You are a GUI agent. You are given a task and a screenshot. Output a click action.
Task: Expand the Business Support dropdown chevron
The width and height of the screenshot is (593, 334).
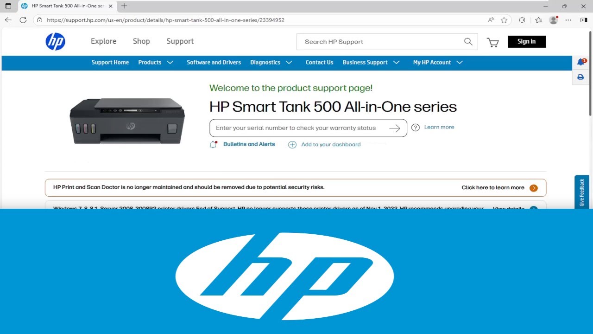click(396, 63)
